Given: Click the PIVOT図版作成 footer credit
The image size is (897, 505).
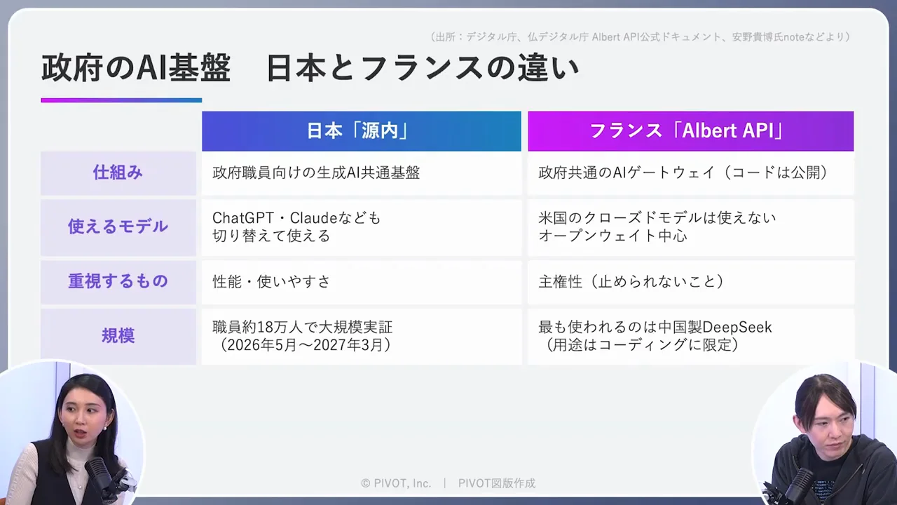Looking at the screenshot, I should (x=497, y=483).
